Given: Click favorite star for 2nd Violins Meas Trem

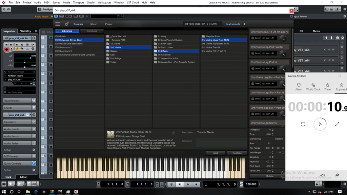Looking at the screenshot, I should click(x=173, y=132).
